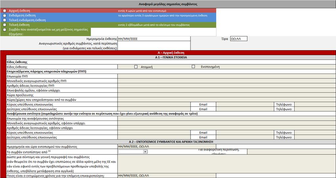Select the Αριθμός άδειας λειτουργίας ΠΥΠ field
The width and height of the screenshot is (336, 178).
click(227, 86)
